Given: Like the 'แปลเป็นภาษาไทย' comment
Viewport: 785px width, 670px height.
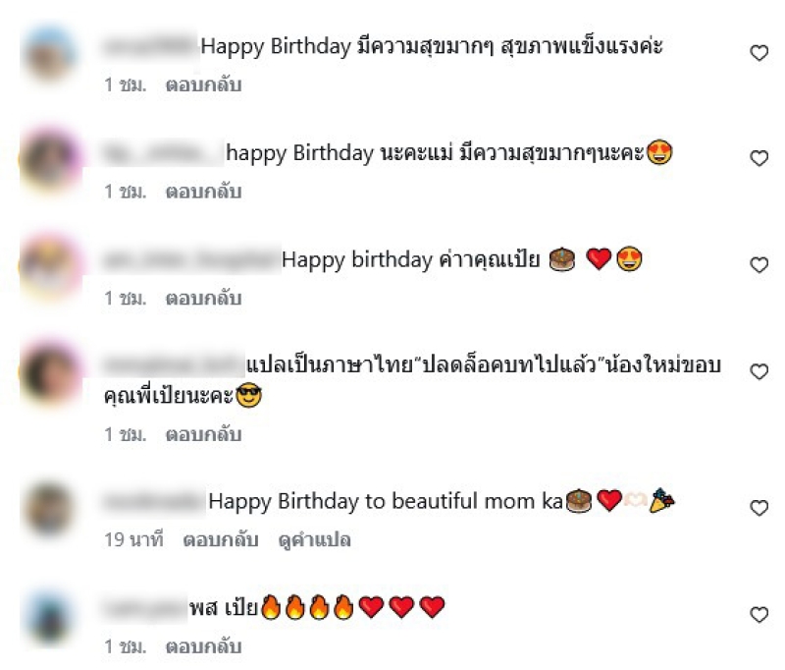Looking at the screenshot, I should coord(759,371).
